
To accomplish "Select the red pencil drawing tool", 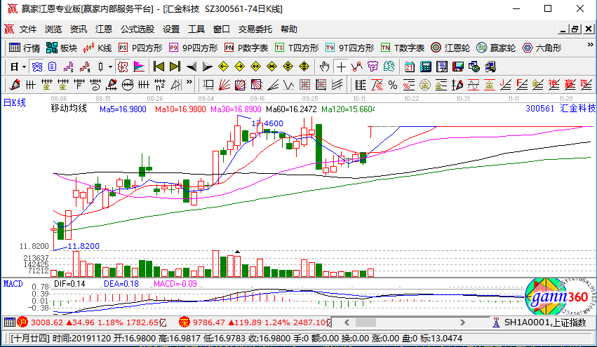I will [x=15, y=84].
